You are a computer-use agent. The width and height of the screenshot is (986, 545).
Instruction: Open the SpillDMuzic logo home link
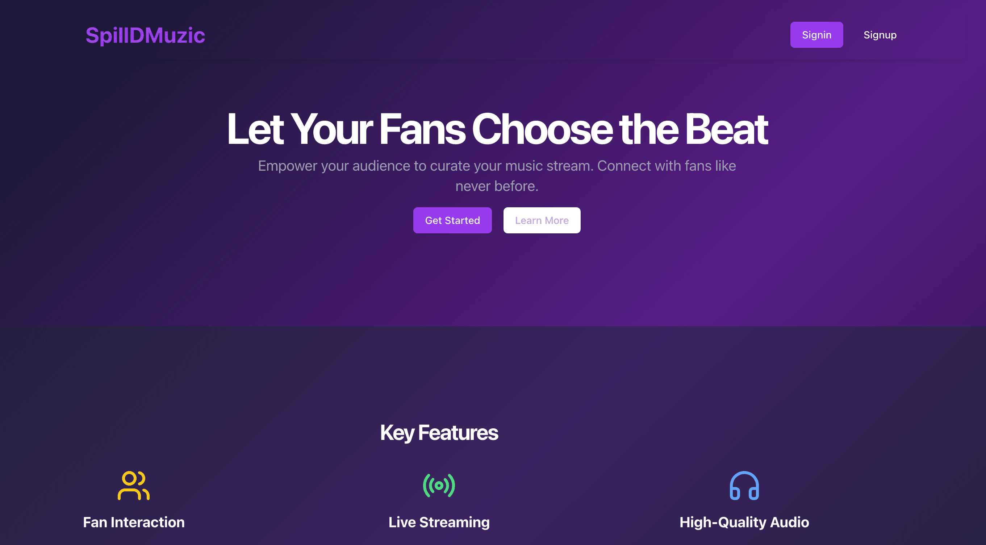(x=145, y=35)
